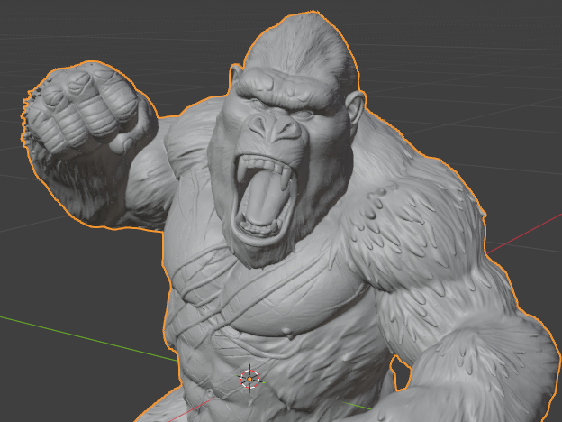This screenshot has height=422, width=562.
Task: Click the 3D cursor on the gorilla's abdomen
Action: (249, 379)
